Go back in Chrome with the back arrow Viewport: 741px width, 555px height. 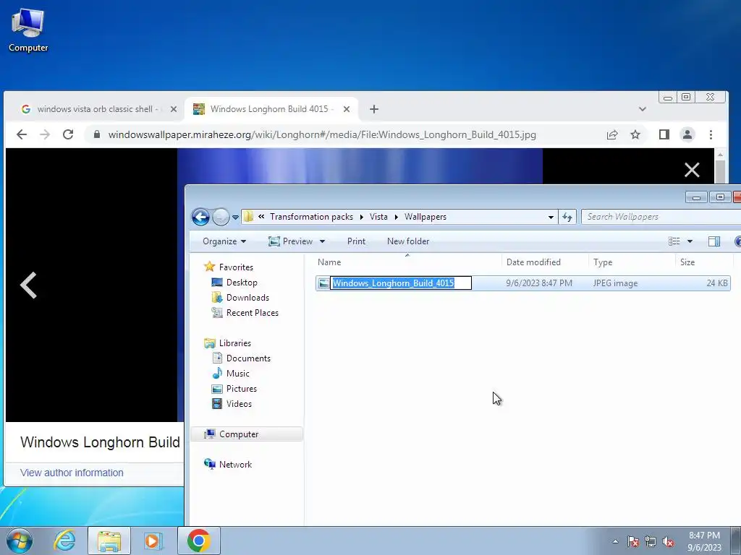(22, 134)
